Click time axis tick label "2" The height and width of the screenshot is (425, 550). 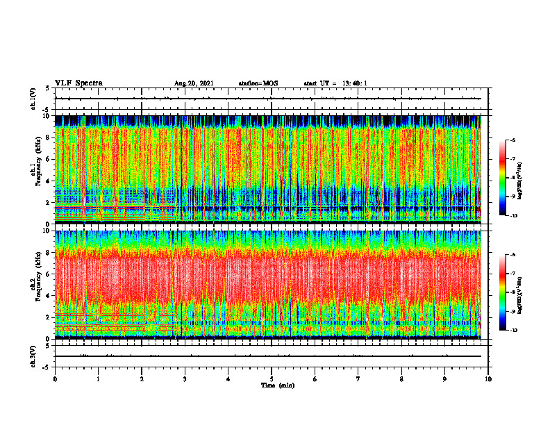(x=142, y=379)
